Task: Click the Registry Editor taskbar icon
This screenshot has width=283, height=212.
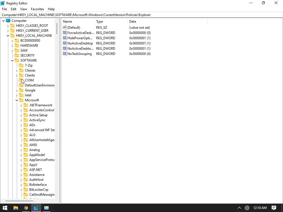Action: 36,208
